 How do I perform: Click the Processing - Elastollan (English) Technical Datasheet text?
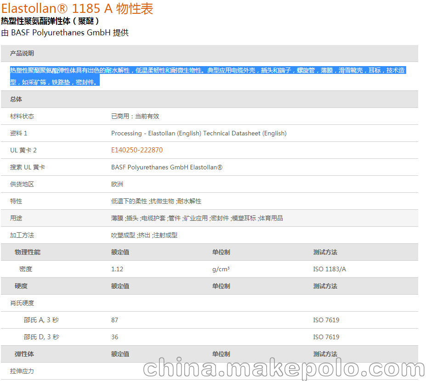pos(199,133)
